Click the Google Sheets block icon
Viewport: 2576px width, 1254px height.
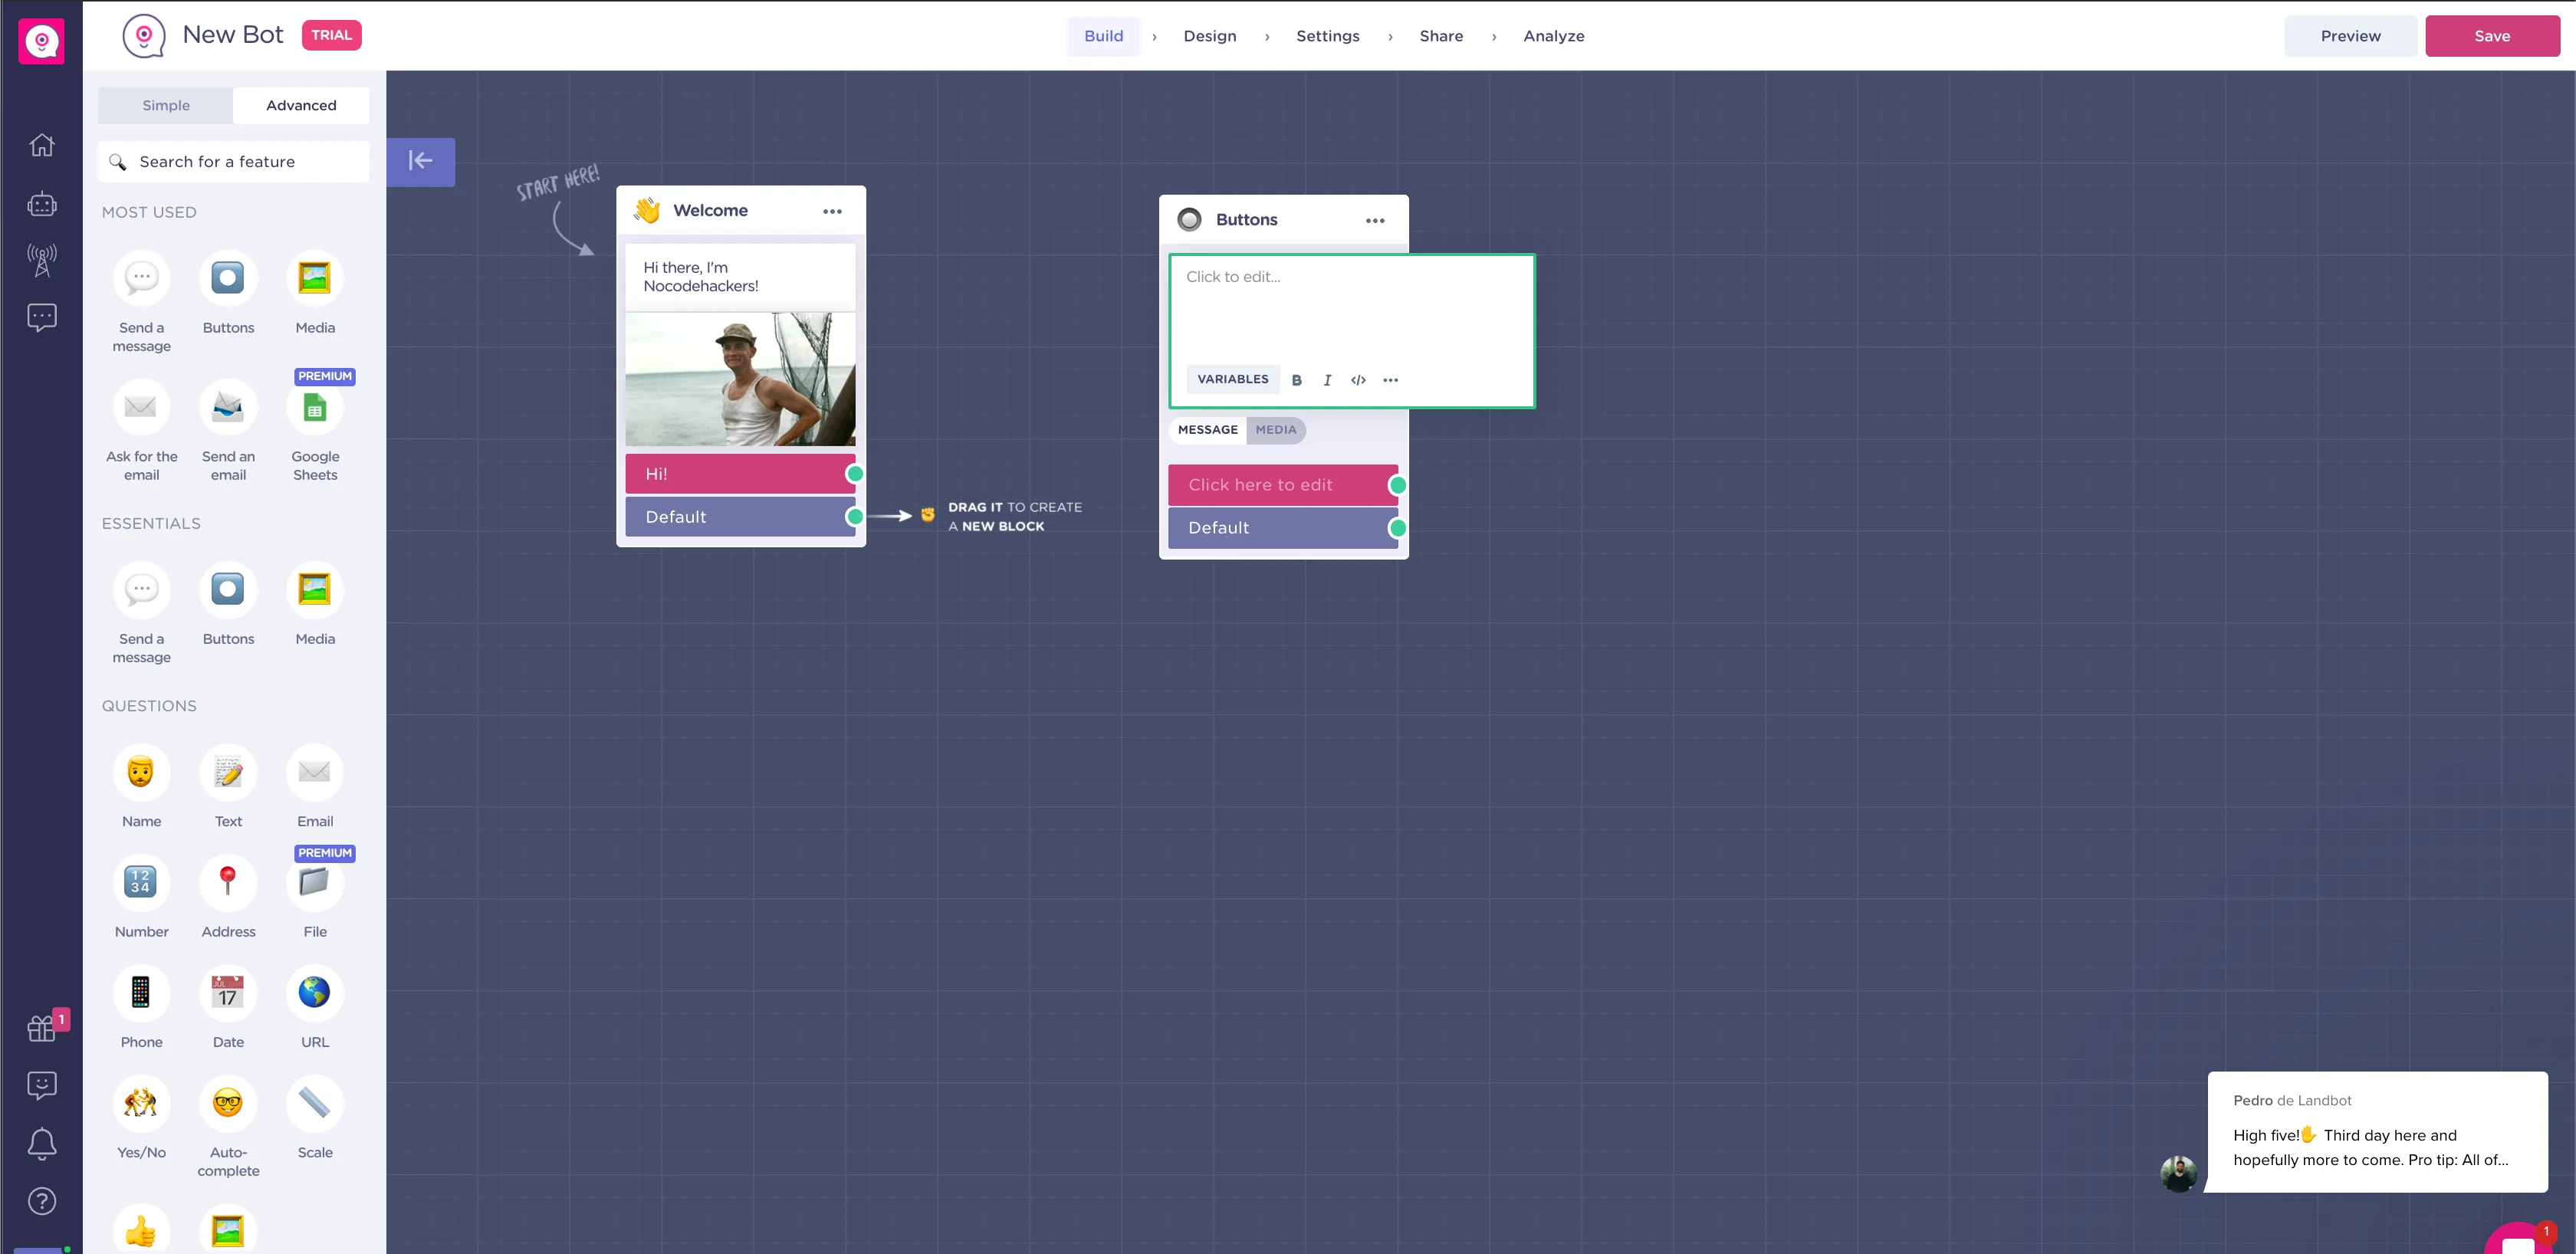point(314,408)
